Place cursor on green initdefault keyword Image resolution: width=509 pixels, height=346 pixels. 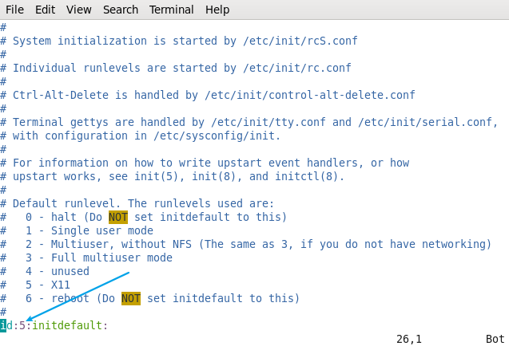67,325
